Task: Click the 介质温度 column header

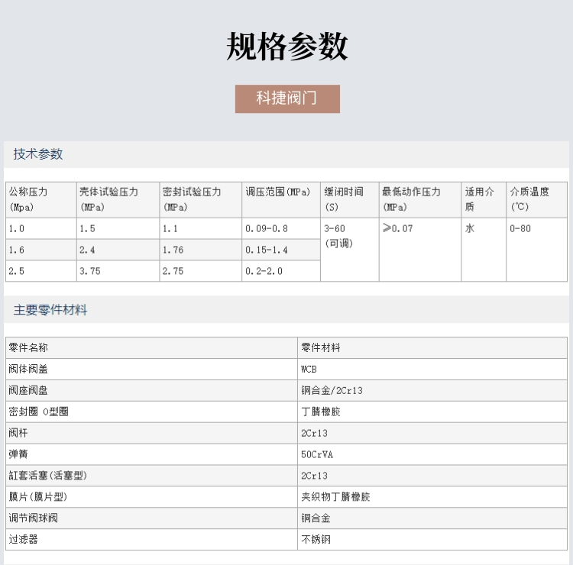Action: pos(536,199)
